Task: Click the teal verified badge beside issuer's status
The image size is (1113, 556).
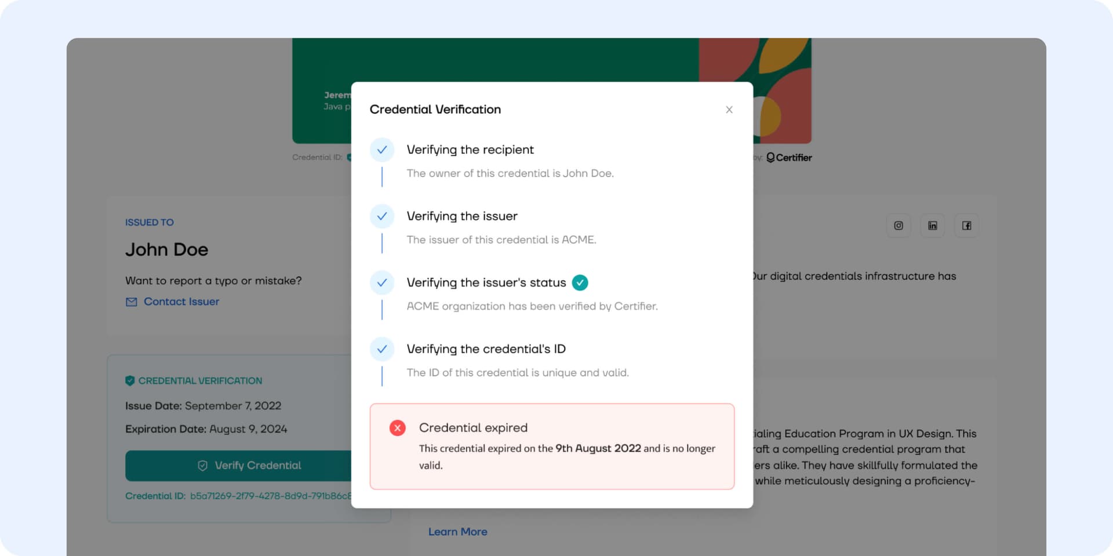Action: coord(580,283)
